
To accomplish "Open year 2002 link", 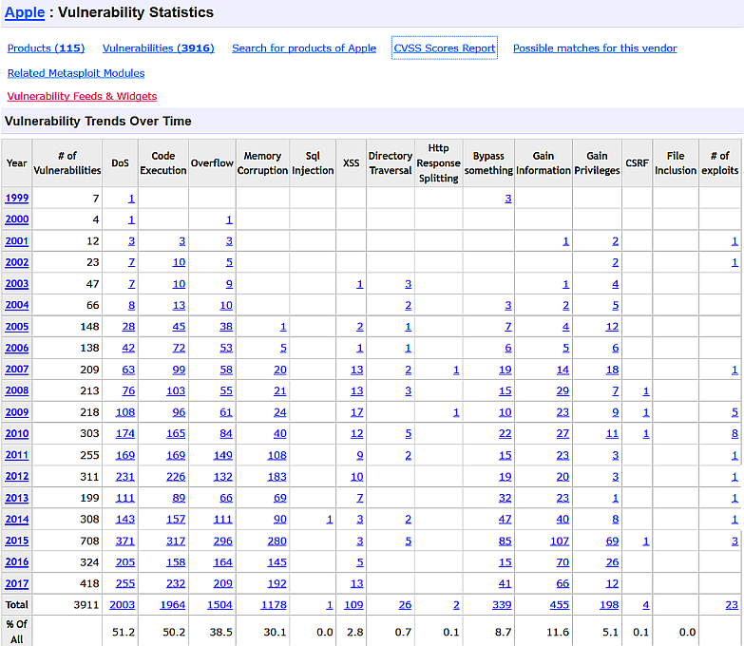I will (x=17, y=262).
